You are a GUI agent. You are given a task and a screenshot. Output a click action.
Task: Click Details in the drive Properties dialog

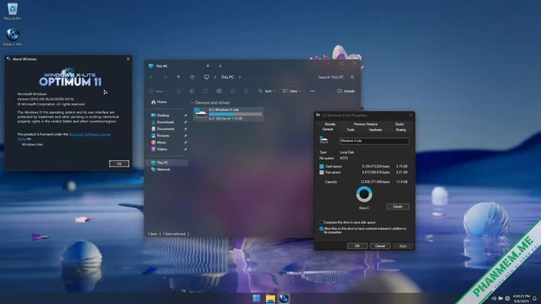[397, 206]
